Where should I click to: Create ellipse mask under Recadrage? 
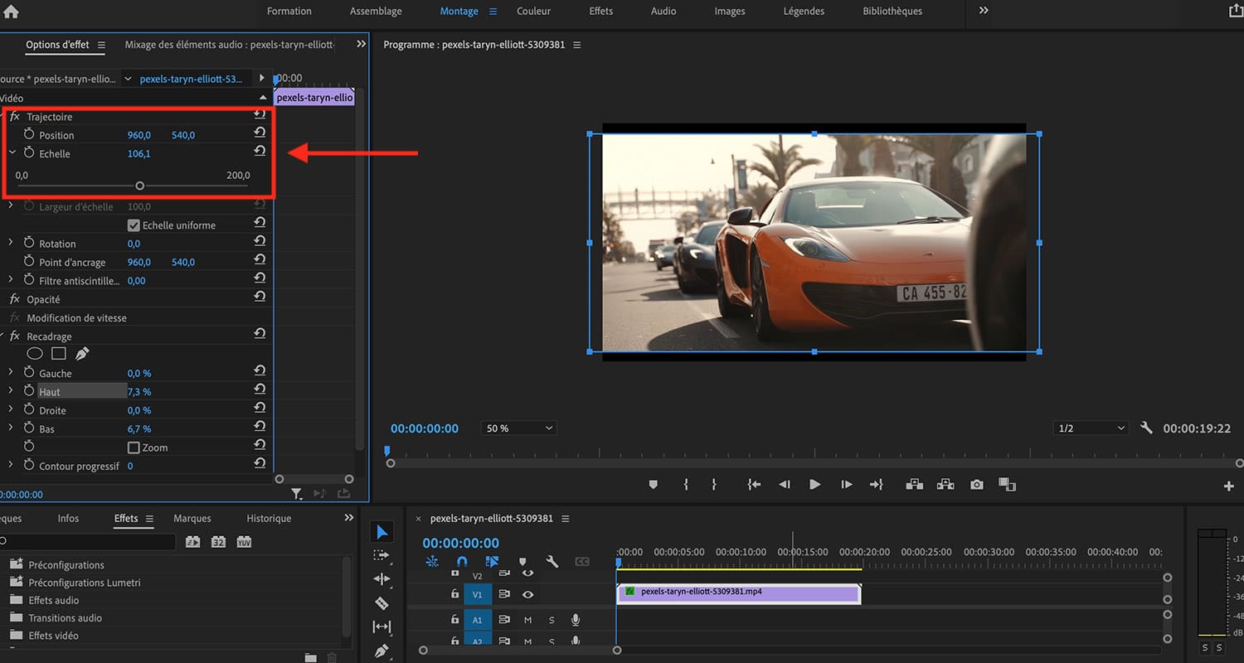point(35,354)
